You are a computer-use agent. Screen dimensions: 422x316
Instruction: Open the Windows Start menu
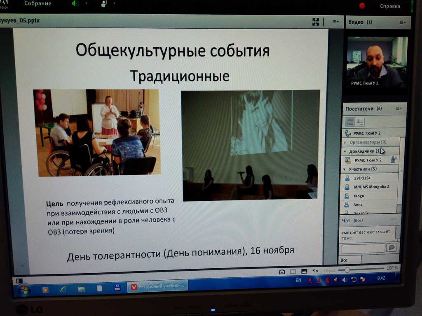point(24,290)
